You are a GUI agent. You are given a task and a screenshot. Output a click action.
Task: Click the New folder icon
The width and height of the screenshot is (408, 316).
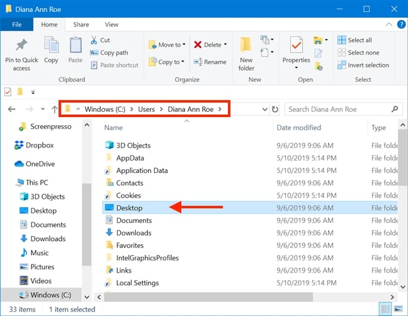coord(246,45)
